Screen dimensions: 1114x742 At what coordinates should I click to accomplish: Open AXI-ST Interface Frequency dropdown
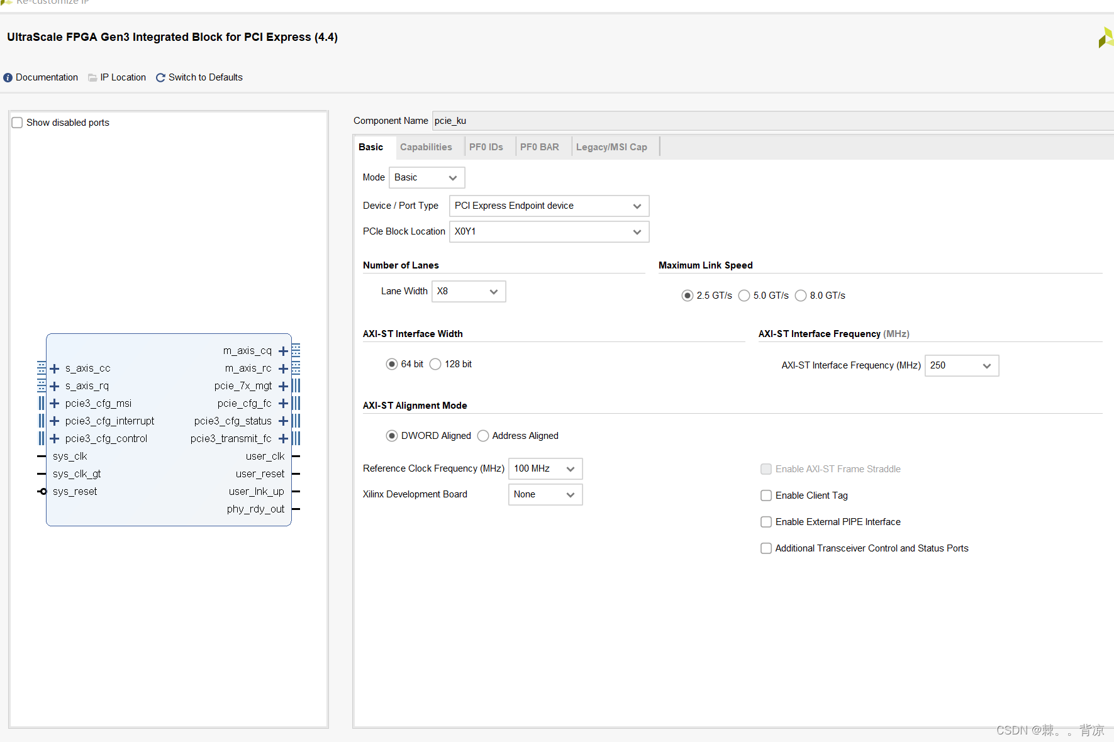[962, 365]
